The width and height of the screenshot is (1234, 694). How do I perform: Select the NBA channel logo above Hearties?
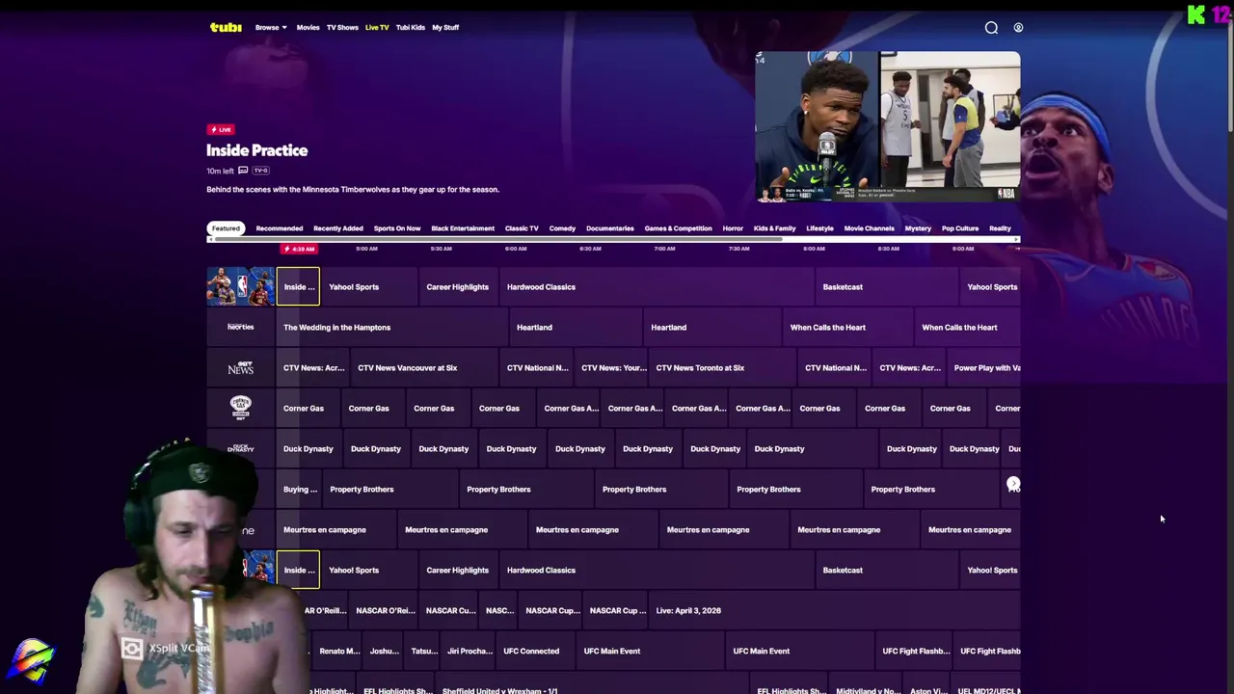pyautogui.click(x=240, y=286)
